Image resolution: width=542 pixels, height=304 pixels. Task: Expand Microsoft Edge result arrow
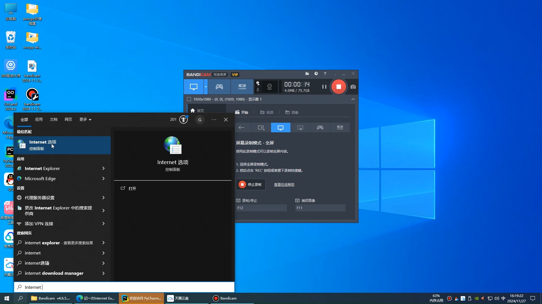click(103, 178)
